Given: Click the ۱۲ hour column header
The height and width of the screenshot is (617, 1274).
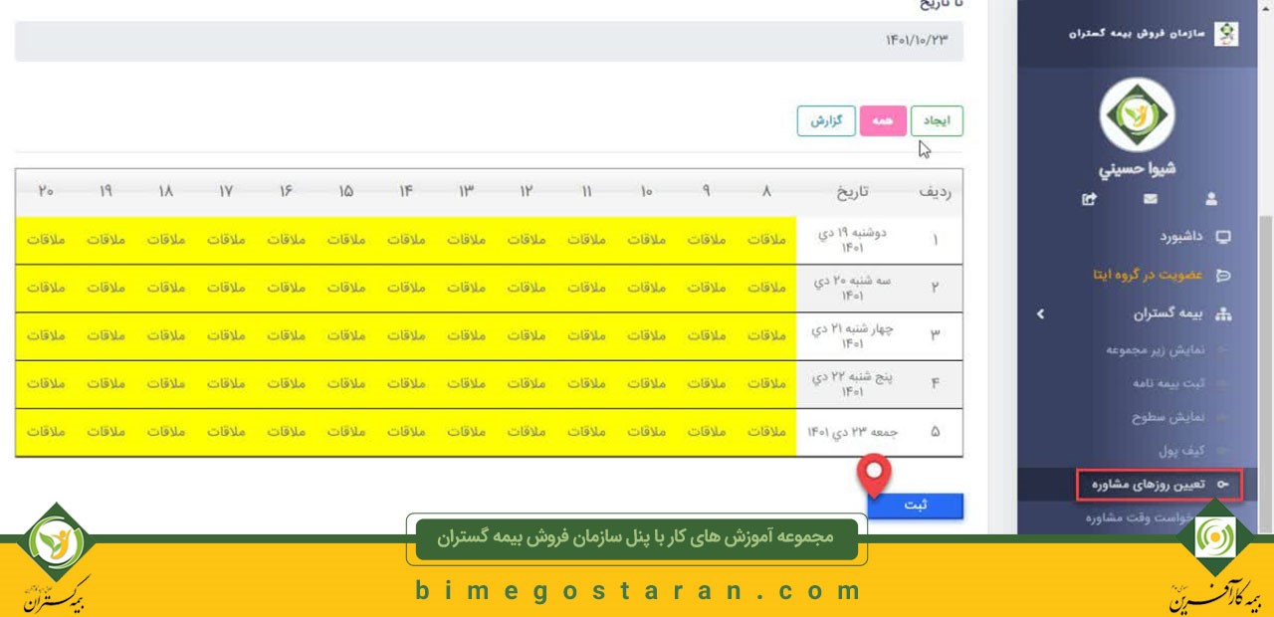Looking at the screenshot, I should coord(526,192).
